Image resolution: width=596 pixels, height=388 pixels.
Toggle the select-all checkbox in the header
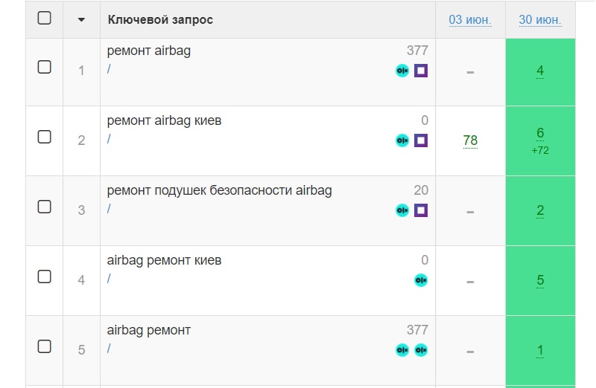45,19
